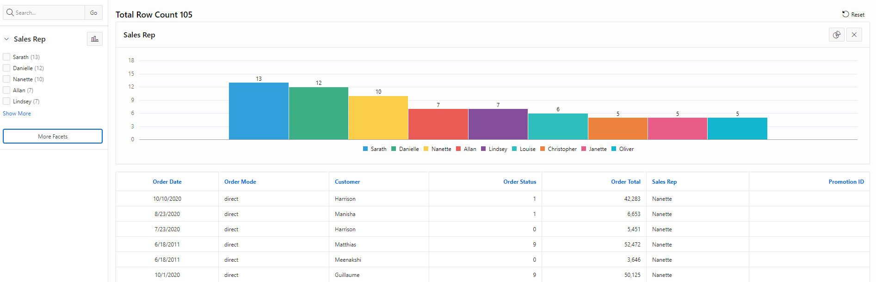
Task: Switch chart to pie chart view
Action: (836, 35)
